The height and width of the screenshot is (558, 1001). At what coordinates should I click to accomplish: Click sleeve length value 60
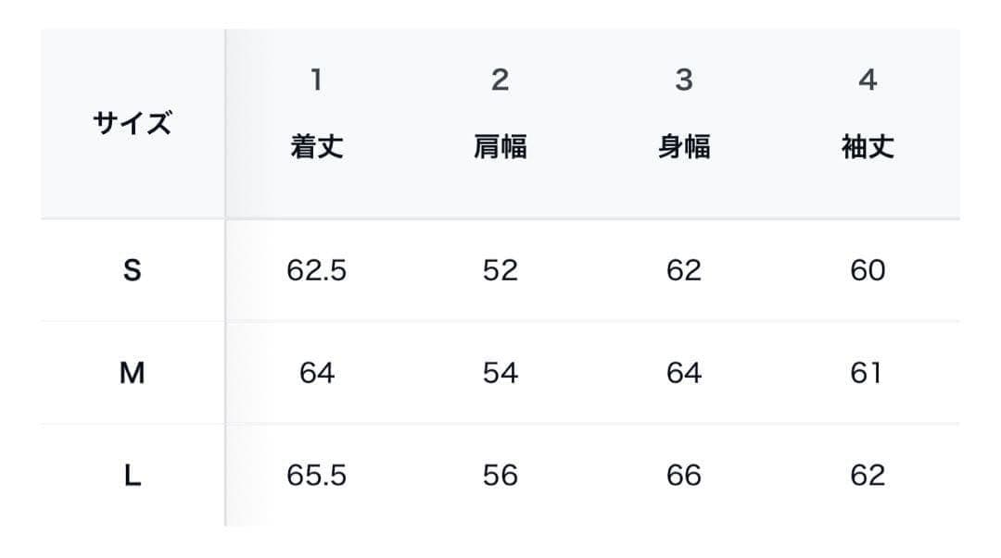[868, 270]
